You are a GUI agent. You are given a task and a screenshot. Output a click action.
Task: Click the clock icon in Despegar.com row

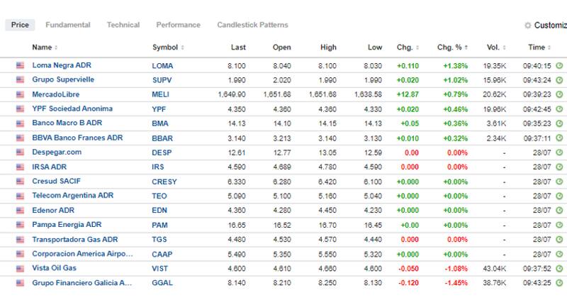[x=559, y=152]
